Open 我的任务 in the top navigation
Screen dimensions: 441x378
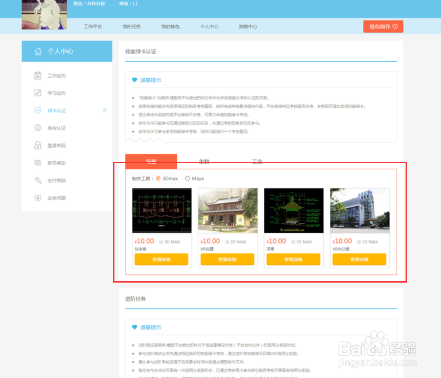pos(131,26)
